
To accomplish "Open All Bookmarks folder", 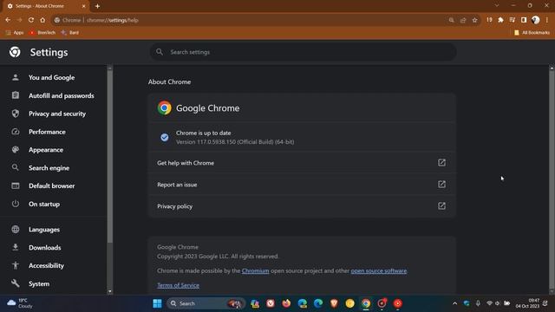I will (532, 33).
